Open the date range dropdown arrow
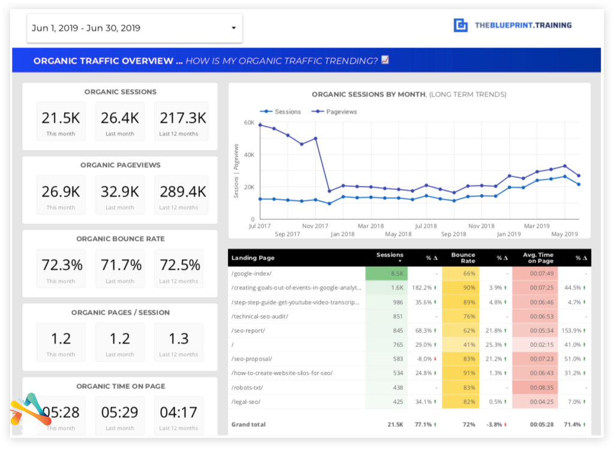This screenshot has width=614, height=449. point(233,28)
